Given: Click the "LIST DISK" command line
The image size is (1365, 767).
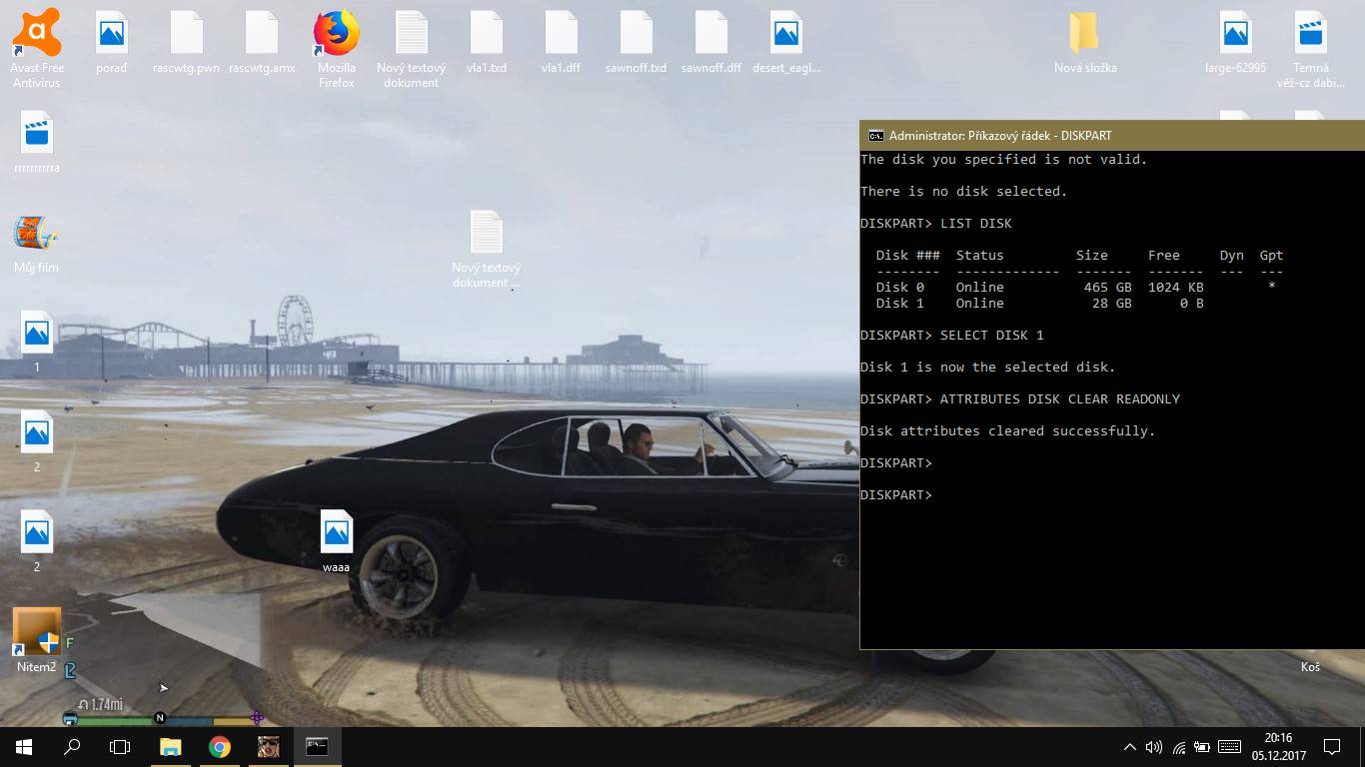Looking at the screenshot, I should (x=935, y=224).
